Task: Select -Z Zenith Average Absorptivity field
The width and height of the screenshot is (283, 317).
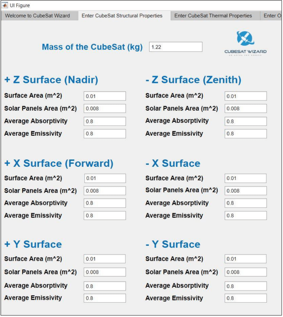Action: coord(246,121)
